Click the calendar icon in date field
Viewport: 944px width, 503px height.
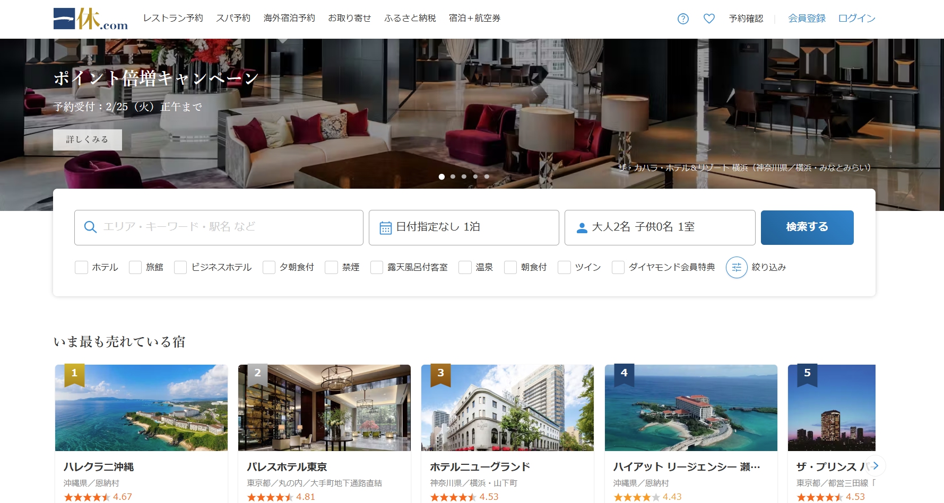(x=386, y=228)
